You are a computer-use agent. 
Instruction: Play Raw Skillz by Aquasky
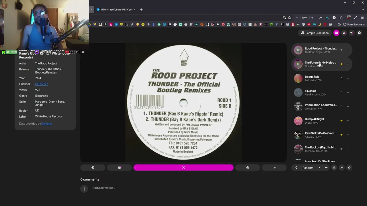(298, 135)
